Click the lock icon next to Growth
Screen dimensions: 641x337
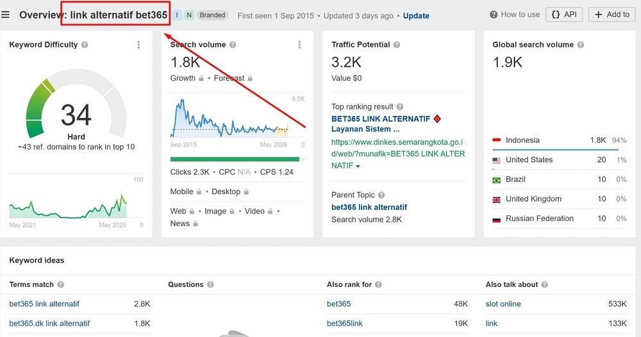pos(201,78)
